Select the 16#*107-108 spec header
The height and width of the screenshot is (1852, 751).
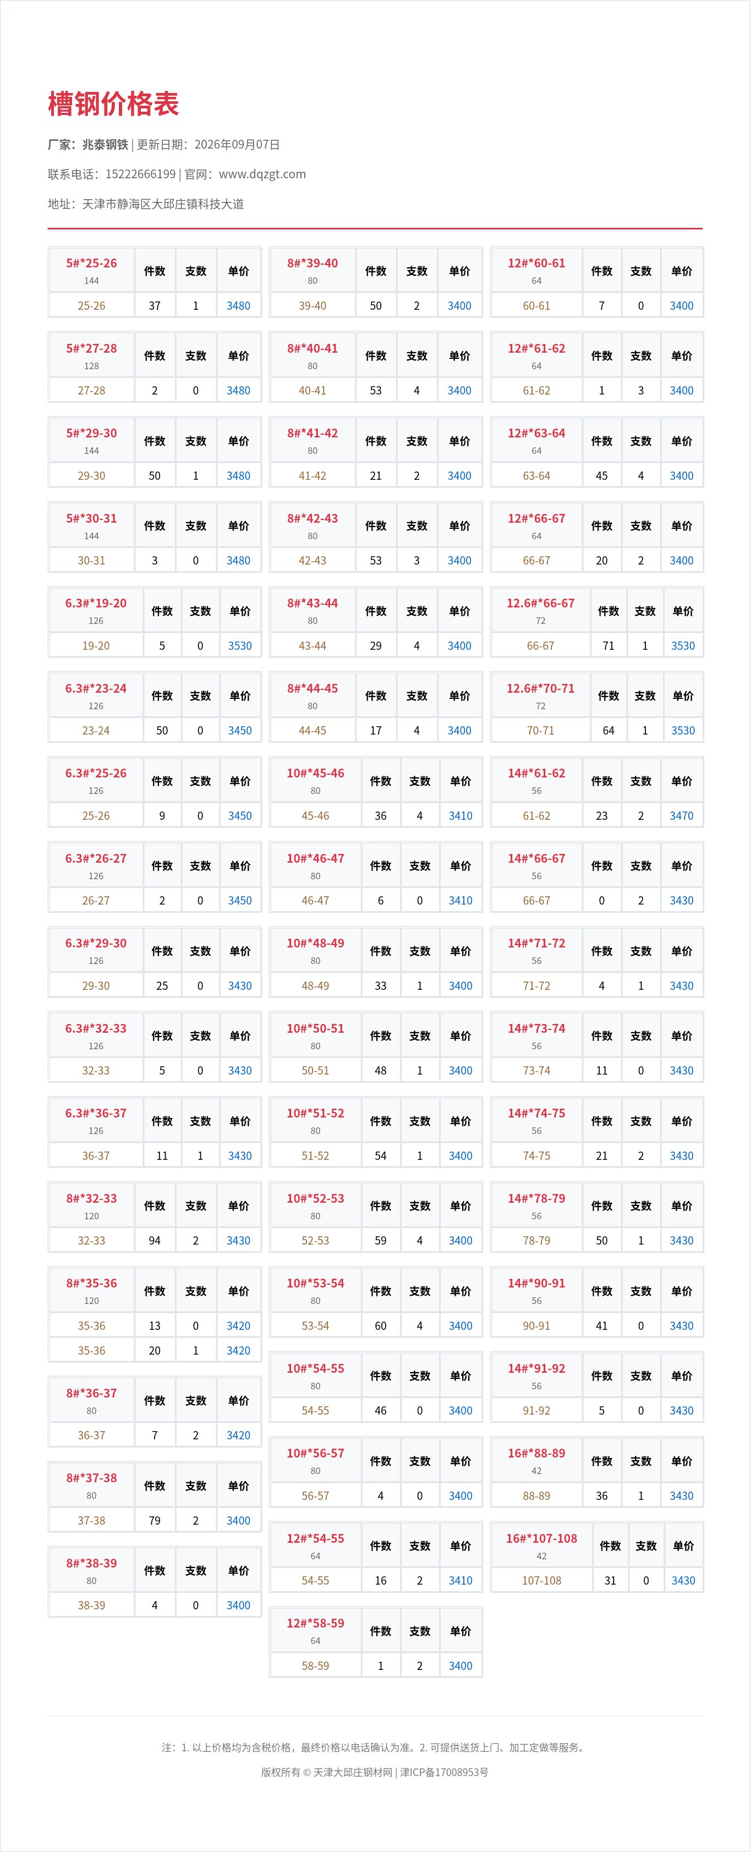[542, 1545]
